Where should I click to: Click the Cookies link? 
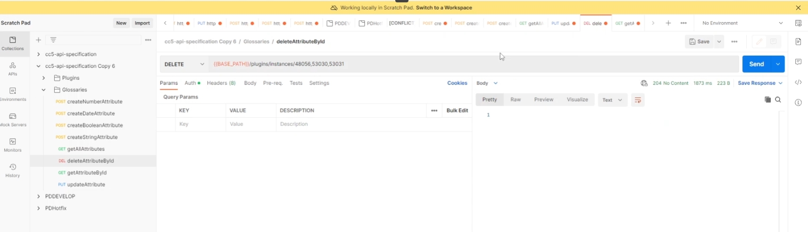[457, 83]
